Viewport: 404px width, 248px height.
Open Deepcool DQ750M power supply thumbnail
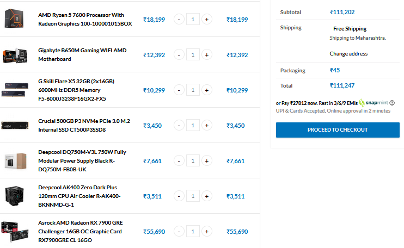pyautogui.click(x=15, y=161)
